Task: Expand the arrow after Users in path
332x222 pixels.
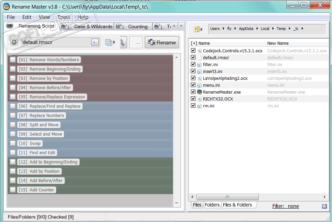Action: (224, 29)
